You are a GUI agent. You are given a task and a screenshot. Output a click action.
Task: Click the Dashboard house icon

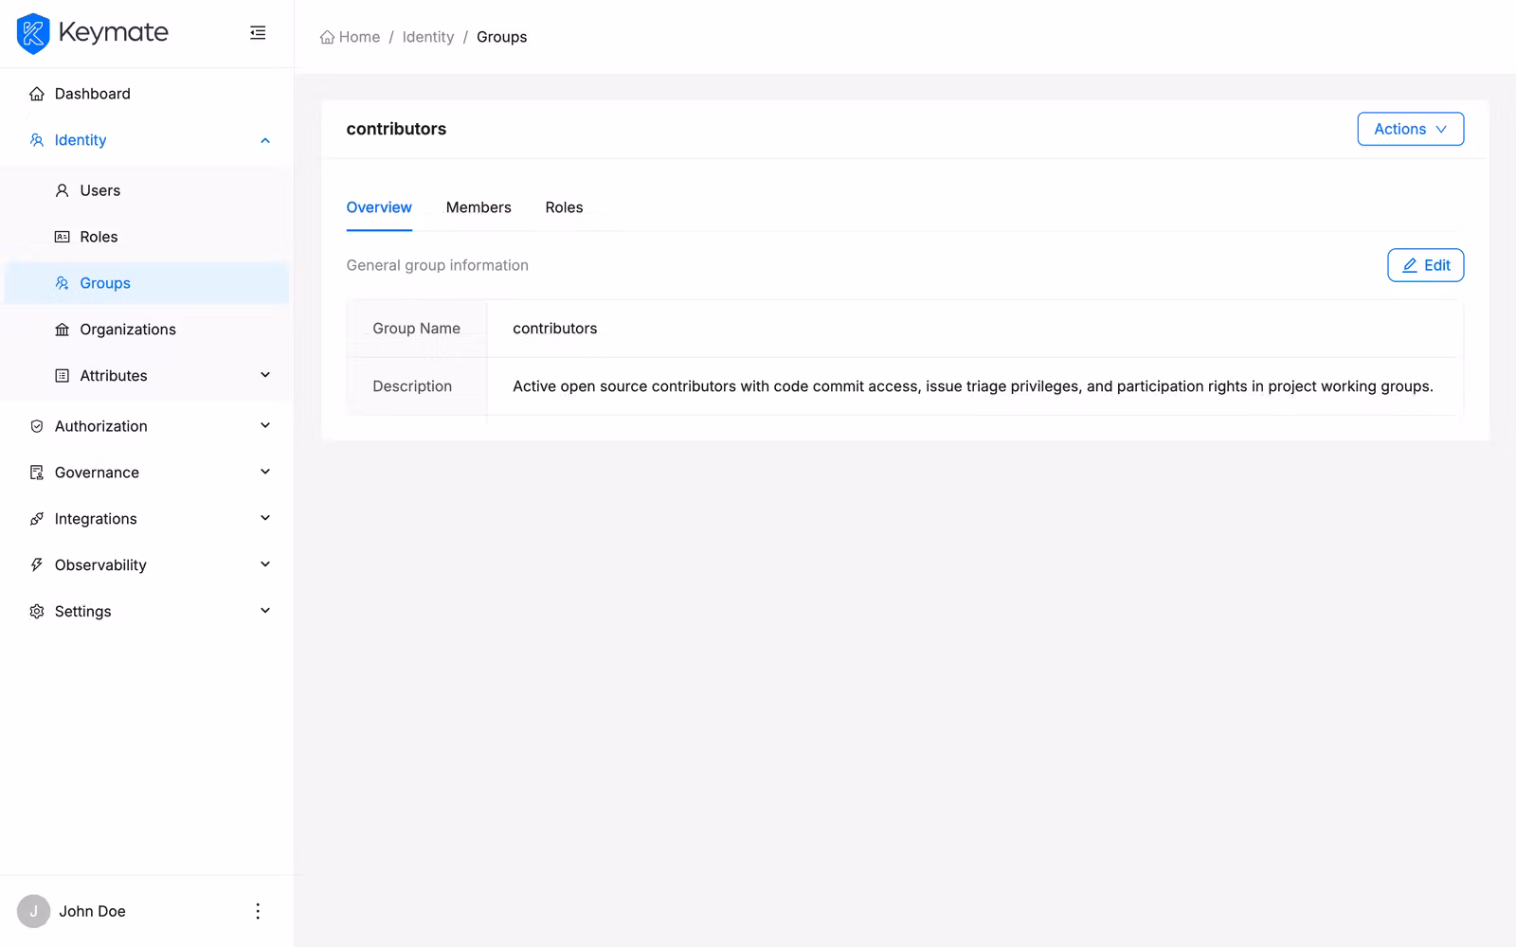(37, 94)
